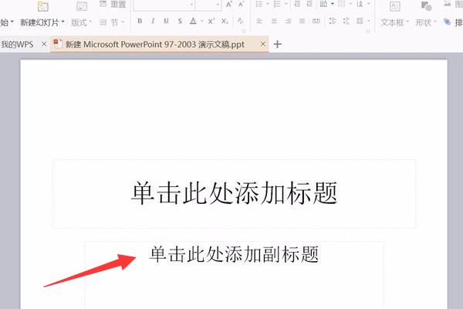Center align text
Viewport: 463px width, 309px height.
click(274, 21)
